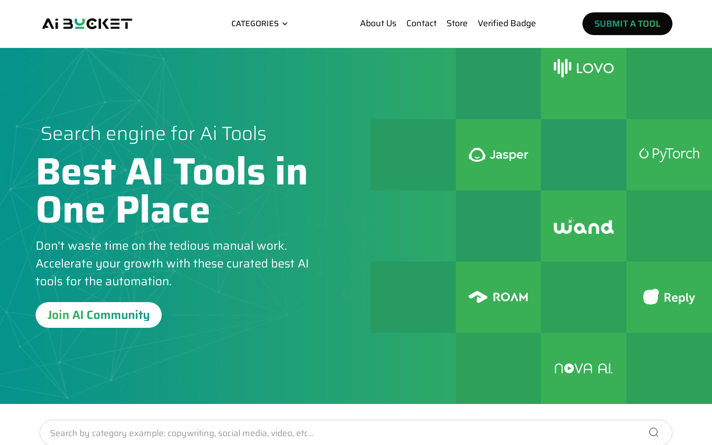This screenshot has width=712, height=445.
Task: Click the Jasper logo tile
Action: point(498,155)
